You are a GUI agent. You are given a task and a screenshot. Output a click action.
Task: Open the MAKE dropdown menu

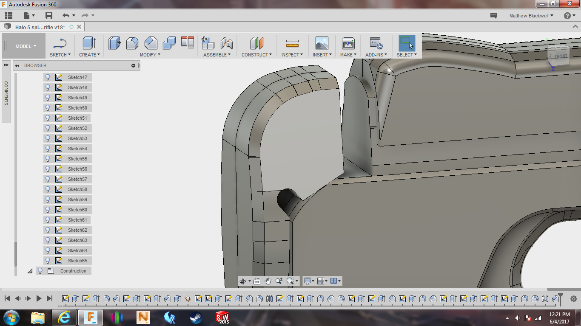(348, 55)
